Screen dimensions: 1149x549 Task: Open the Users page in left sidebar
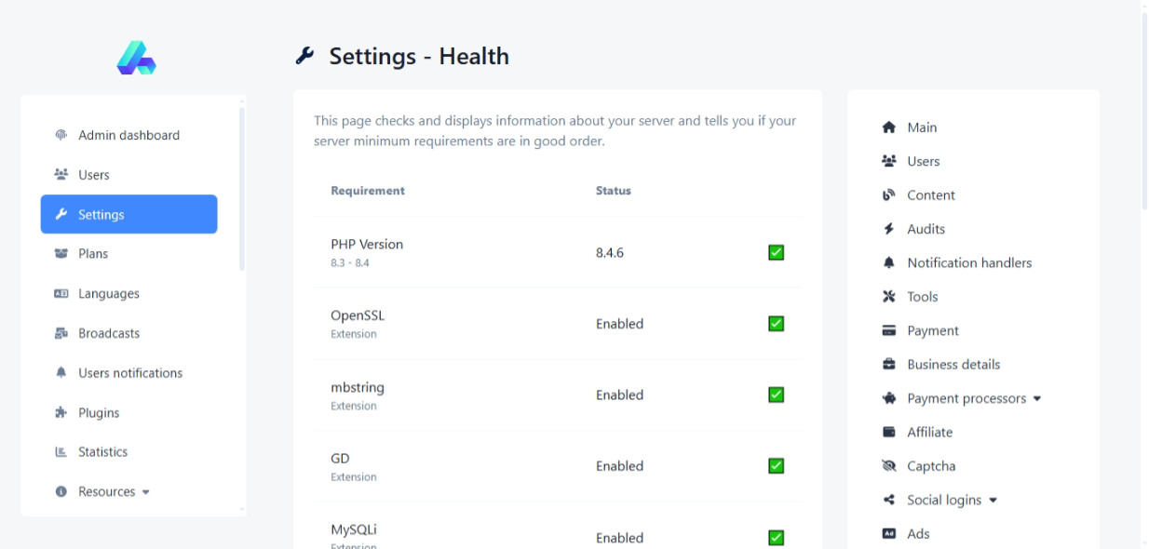[93, 175]
